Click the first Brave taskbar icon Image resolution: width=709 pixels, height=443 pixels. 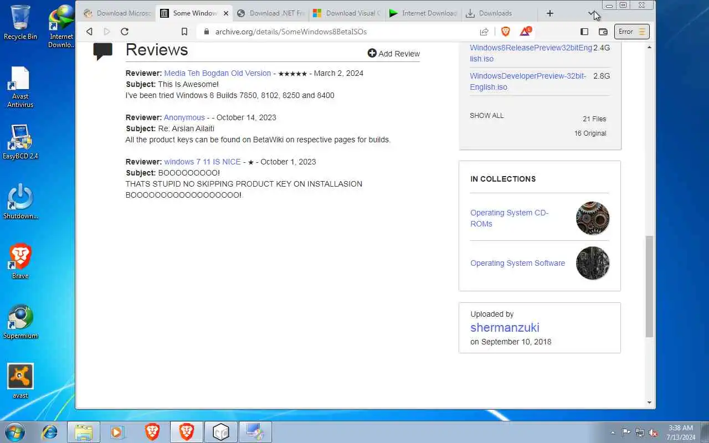(152, 432)
